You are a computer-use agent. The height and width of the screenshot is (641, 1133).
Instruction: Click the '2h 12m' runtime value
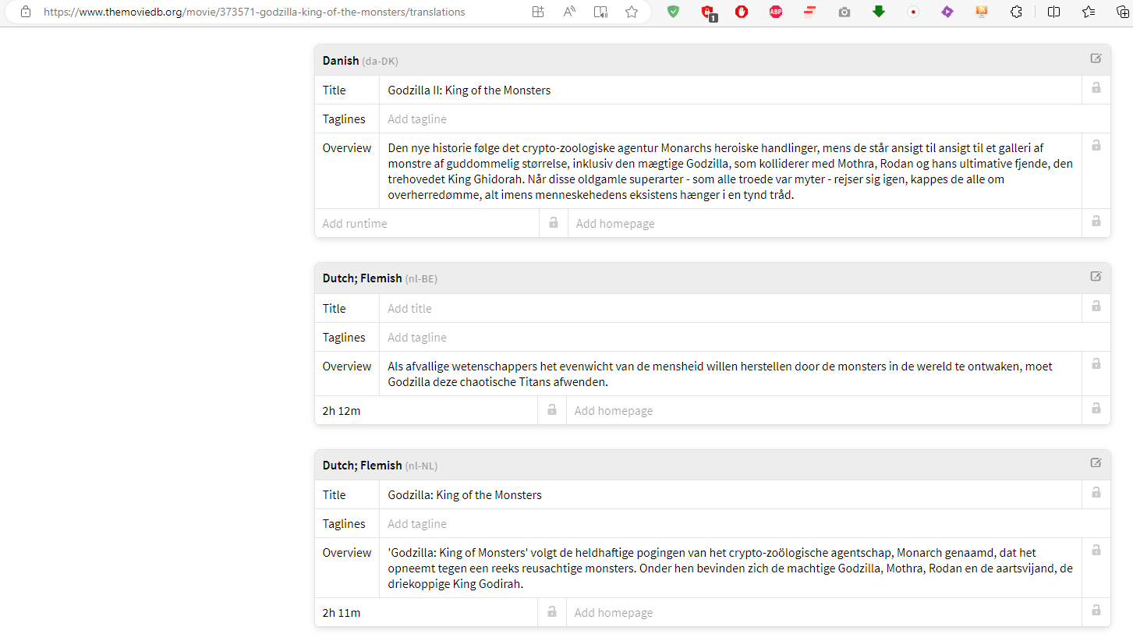pos(342,411)
